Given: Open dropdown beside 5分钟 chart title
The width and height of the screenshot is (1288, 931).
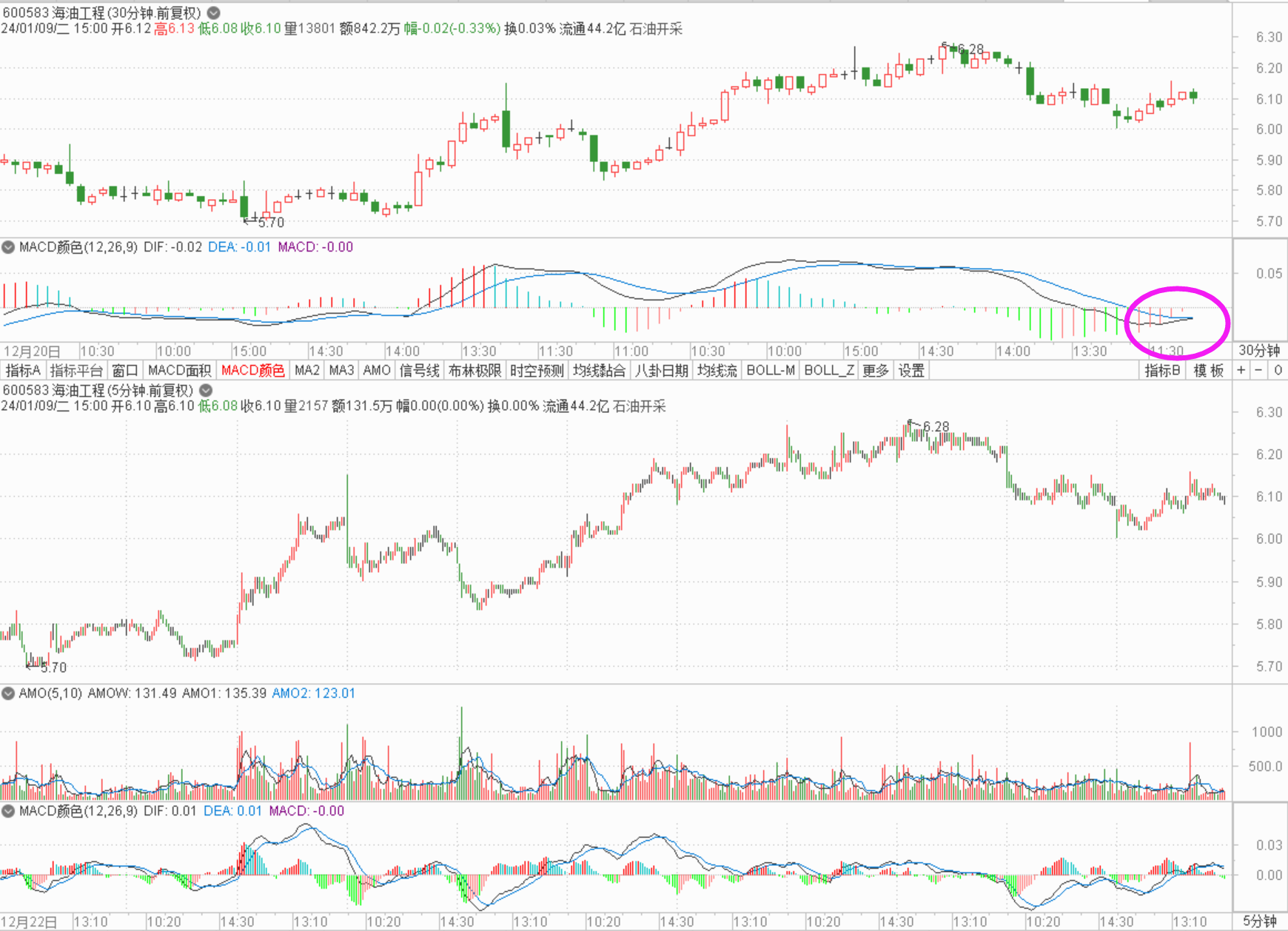Looking at the screenshot, I should tap(206, 390).
